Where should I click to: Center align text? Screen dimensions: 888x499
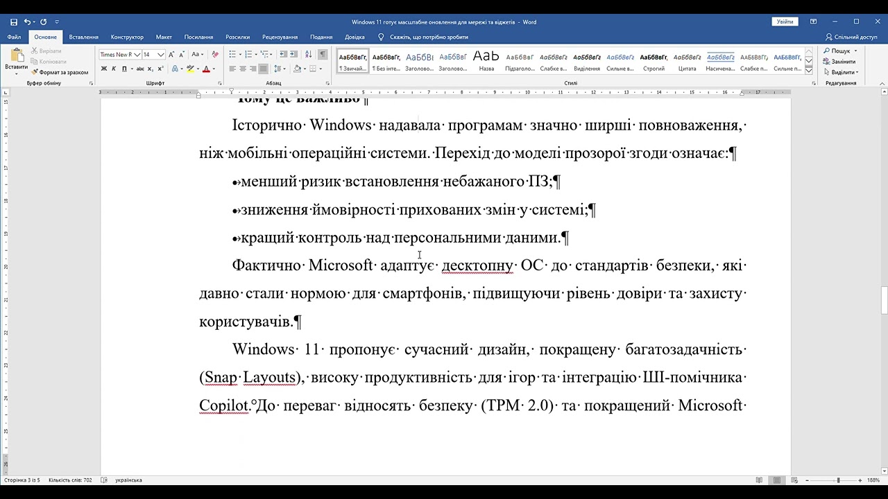243,69
